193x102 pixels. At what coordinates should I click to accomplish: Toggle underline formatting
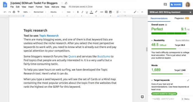(x=87, y=12)
